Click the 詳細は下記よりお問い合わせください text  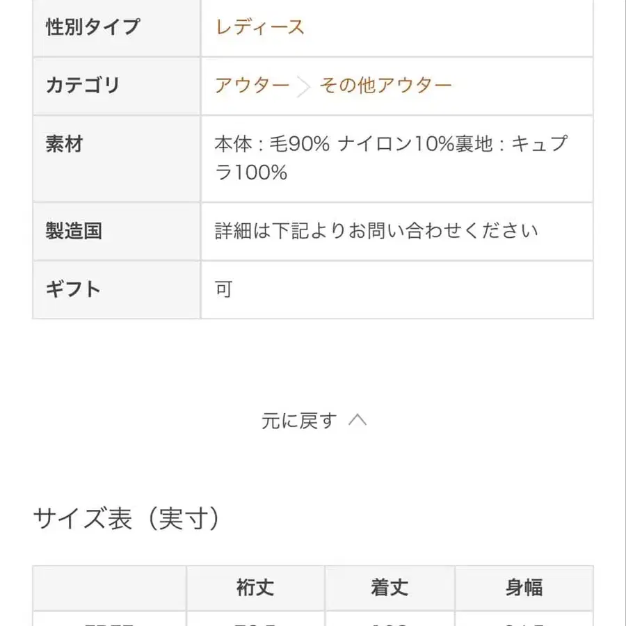(x=376, y=231)
